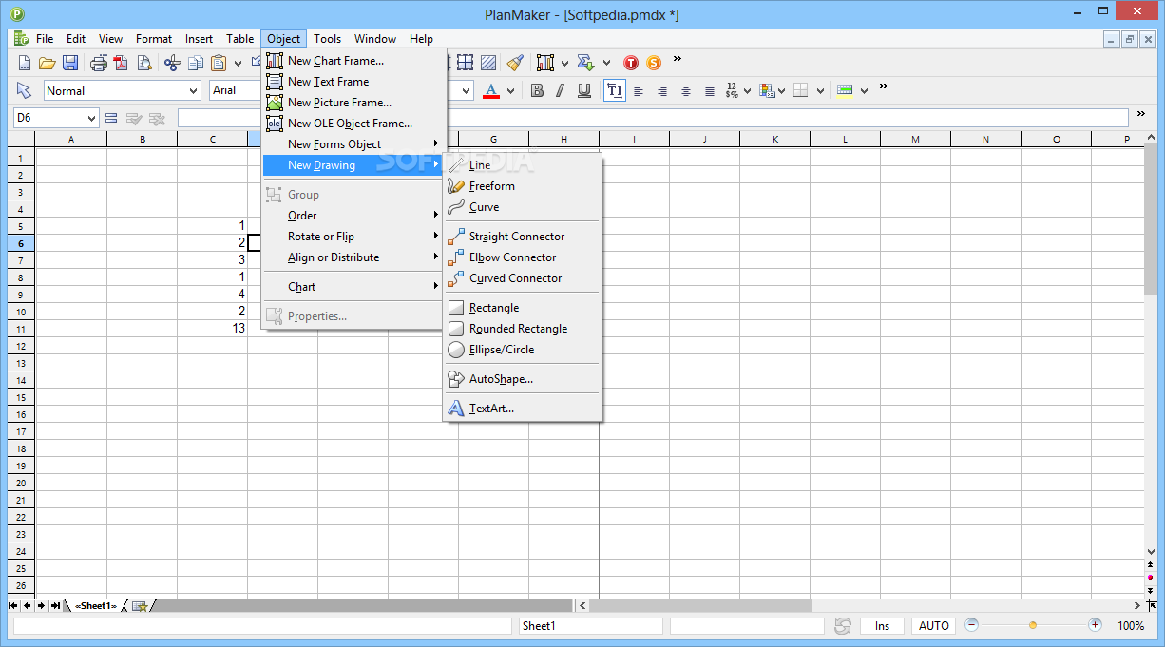Expand the font color dropdown arrow
Viewport: 1165px width, 647px height.
coord(510,90)
